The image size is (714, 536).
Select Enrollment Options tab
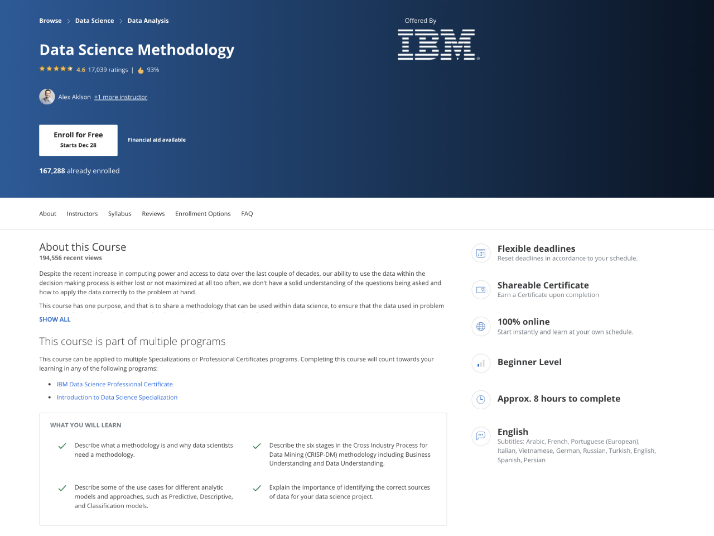tap(203, 214)
